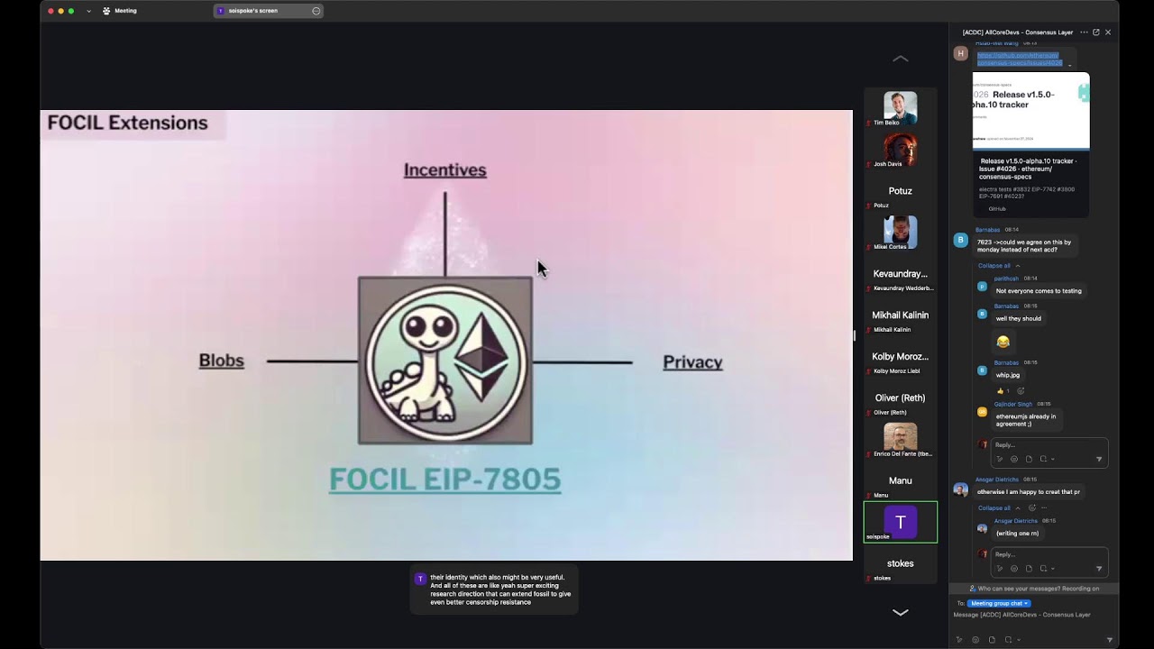Select Potuz participant tile

(x=900, y=191)
